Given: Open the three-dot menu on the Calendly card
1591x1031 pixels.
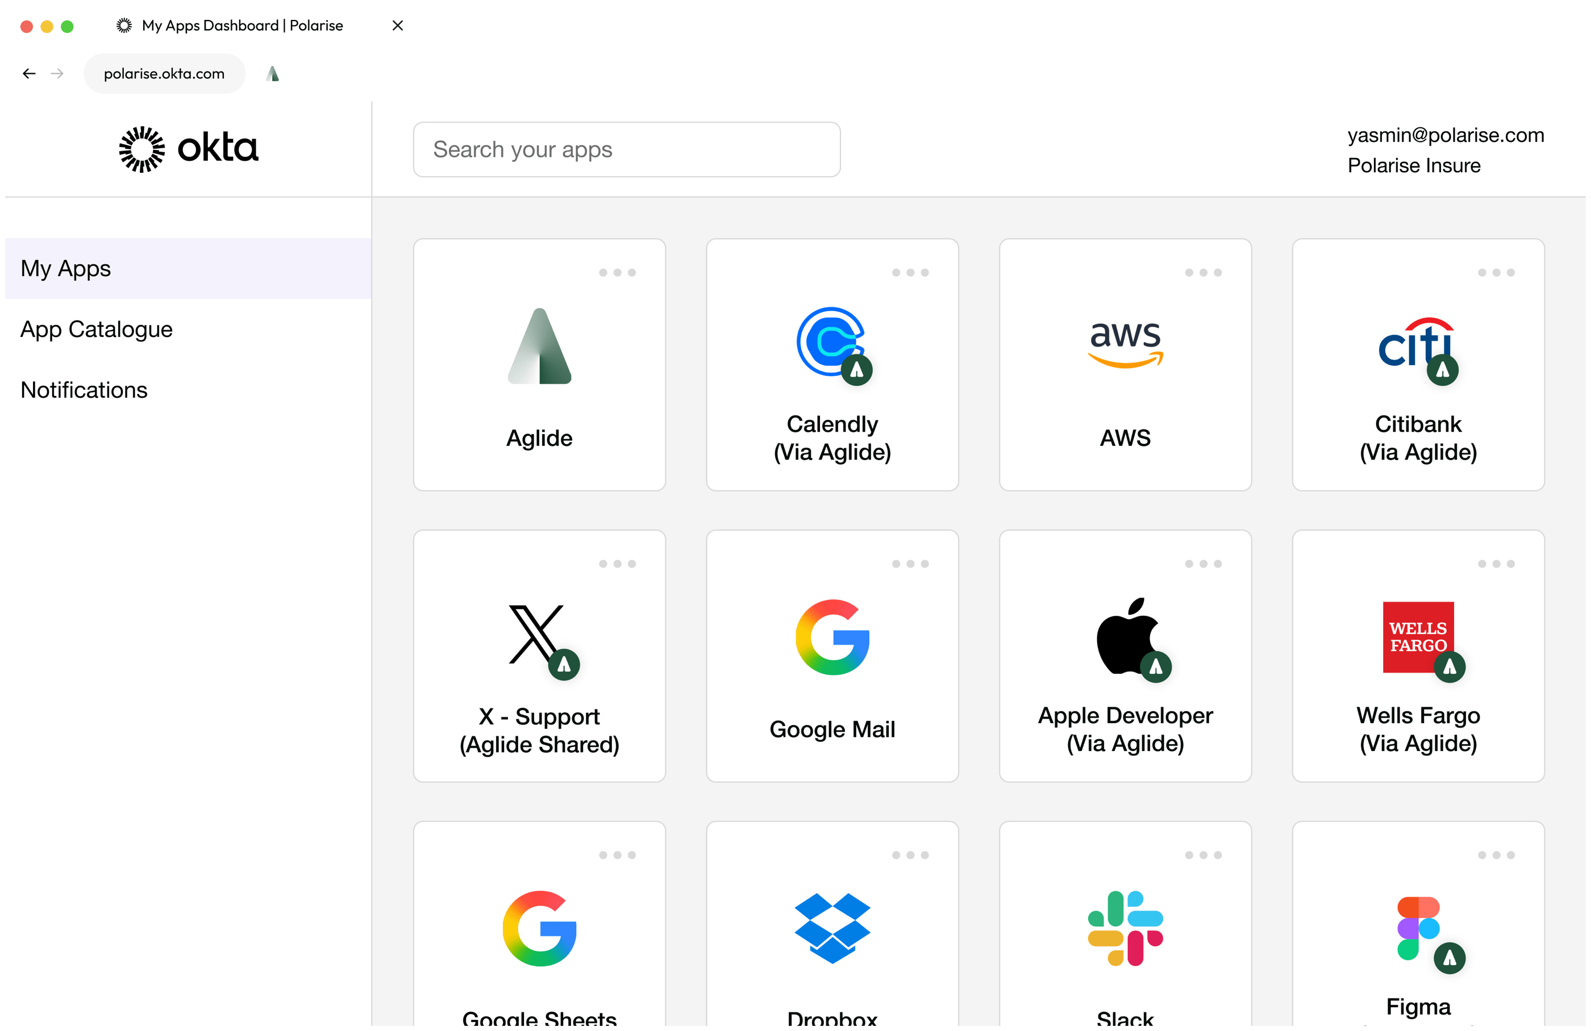Looking at the screenshot, I should pos(910,273).
